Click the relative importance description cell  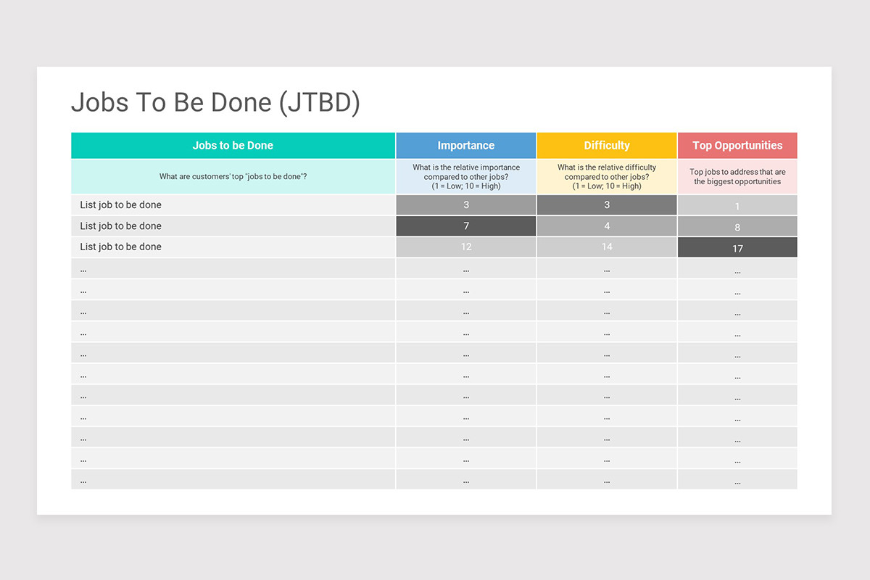[466, 177]
